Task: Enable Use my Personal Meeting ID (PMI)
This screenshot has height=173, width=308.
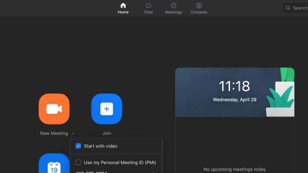Action: [x=78, y=162]
